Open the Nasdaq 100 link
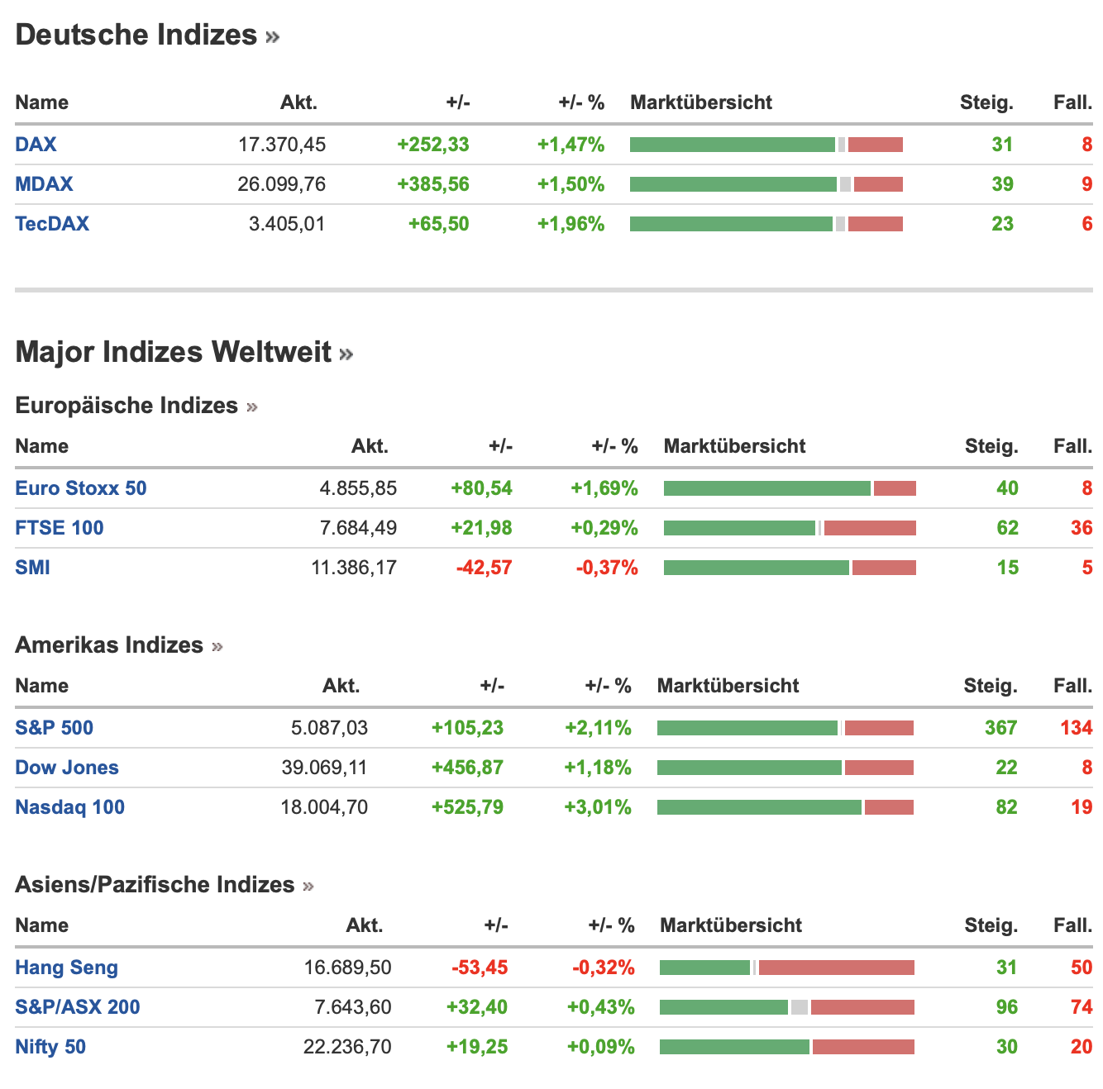Screen dimensions: 1103x1089 (x=69, y=807)
